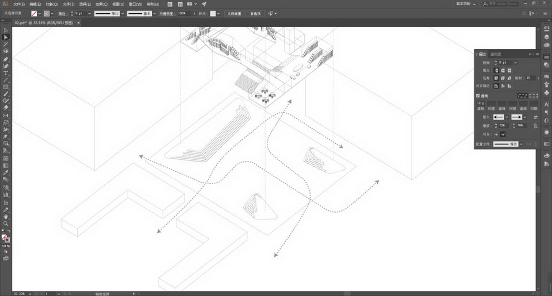This screenshot has height=296, width=552.
Task: Click the 文档设置 button
Action: click(235, 13)
